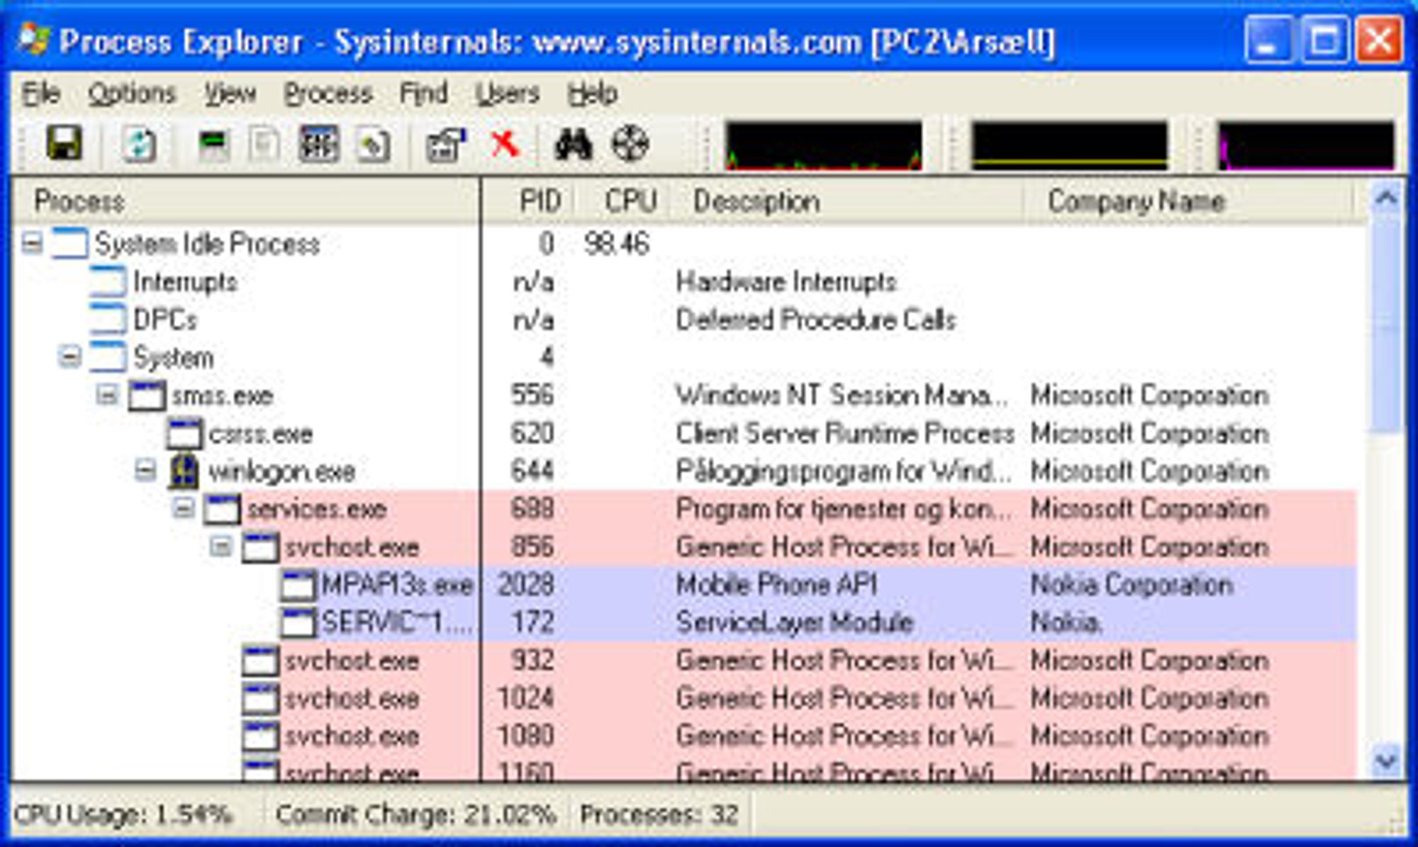Click the Refresh Now toolbar icon

(x=139, y=145)
